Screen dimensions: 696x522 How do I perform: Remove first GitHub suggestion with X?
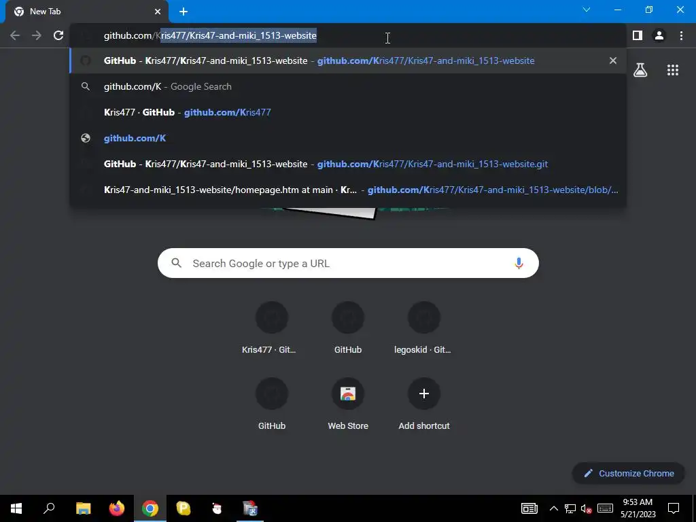click(613, 60)
